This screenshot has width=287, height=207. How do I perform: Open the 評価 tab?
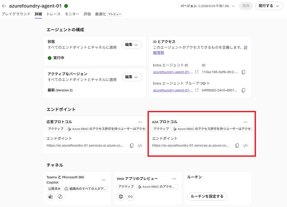tap(87, 14)
